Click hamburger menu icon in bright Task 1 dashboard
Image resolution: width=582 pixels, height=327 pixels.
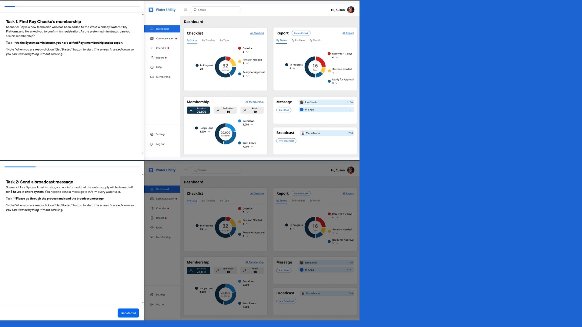tap(186, 10)
